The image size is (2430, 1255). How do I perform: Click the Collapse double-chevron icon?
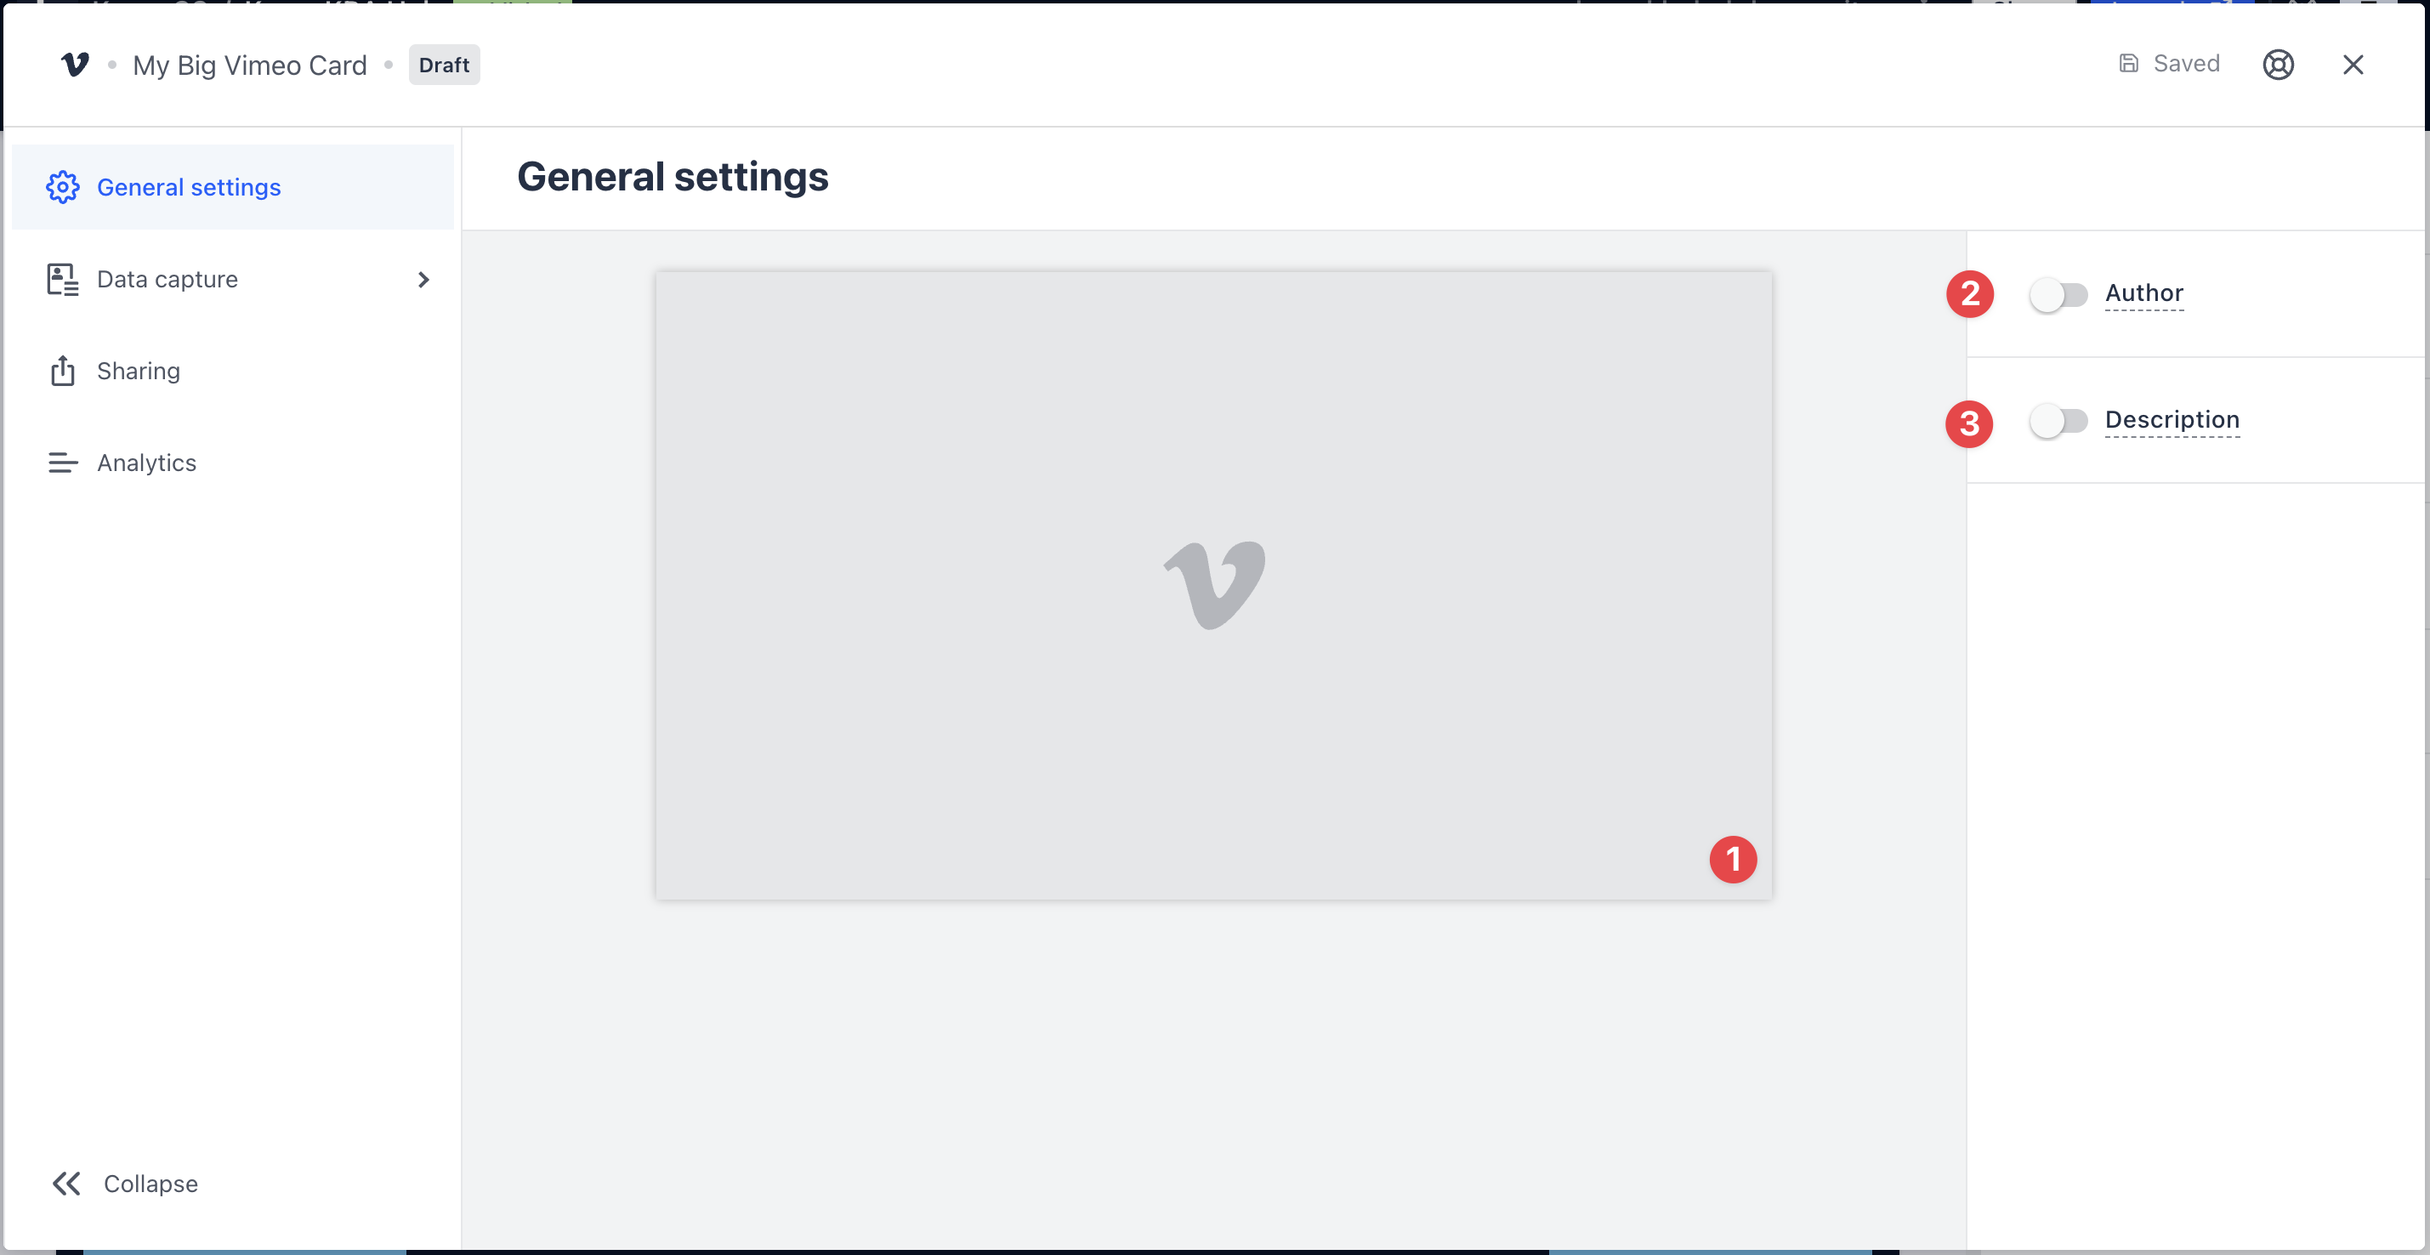point(66,1184)
